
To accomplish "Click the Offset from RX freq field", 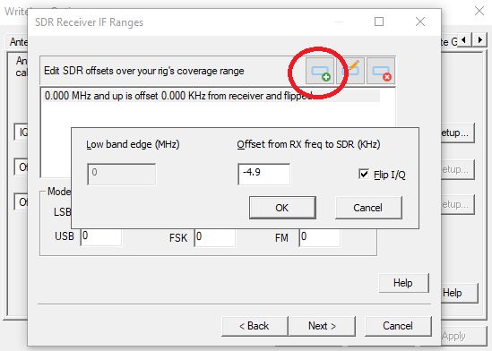I will [x=263, y=175].
